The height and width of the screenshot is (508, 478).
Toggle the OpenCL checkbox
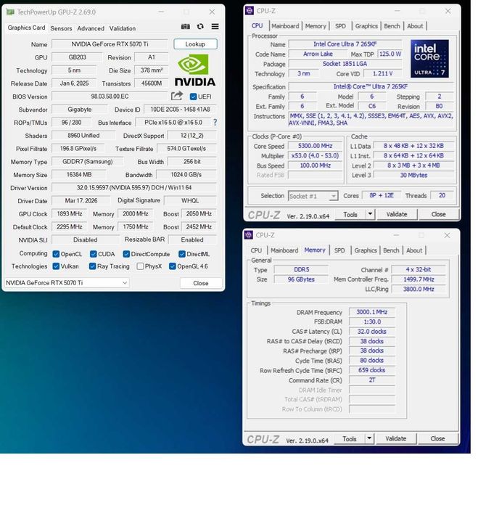point(56,254)
